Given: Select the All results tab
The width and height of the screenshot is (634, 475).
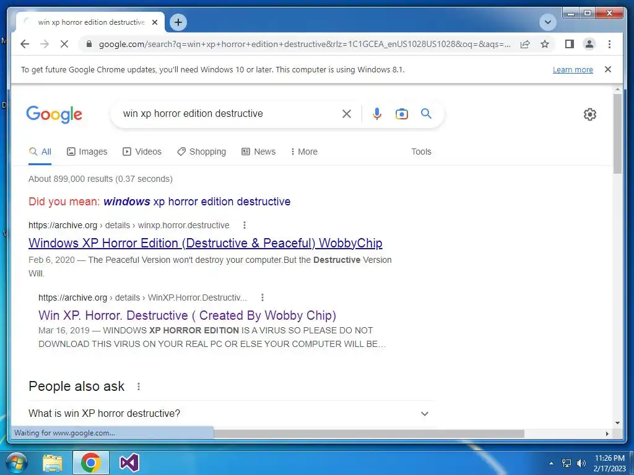Looking at the screenshot, I should click(40, 152).
